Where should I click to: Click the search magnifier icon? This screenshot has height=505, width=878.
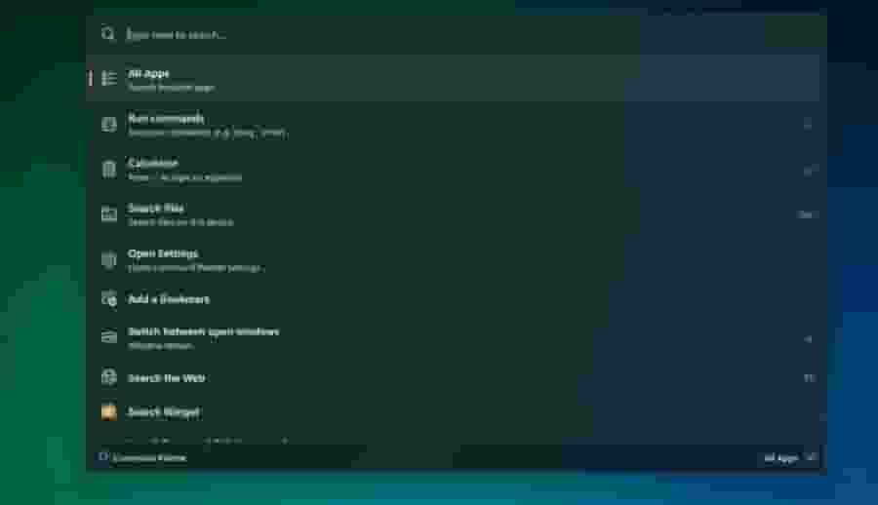[x=108, y=34]
